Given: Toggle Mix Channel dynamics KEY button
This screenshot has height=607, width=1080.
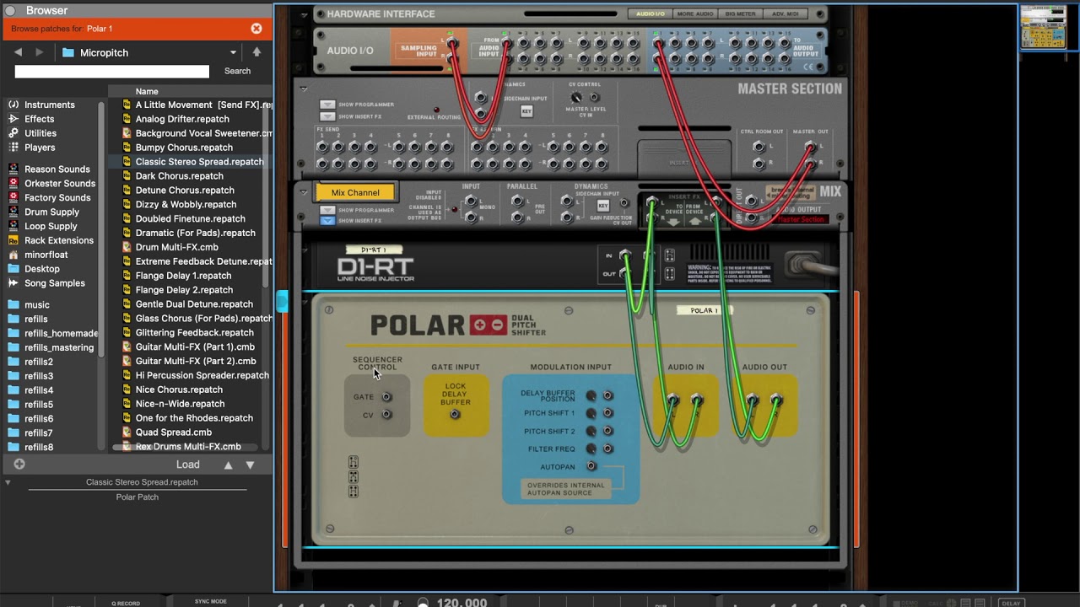Looking at the screenshot, I should 603,206.
